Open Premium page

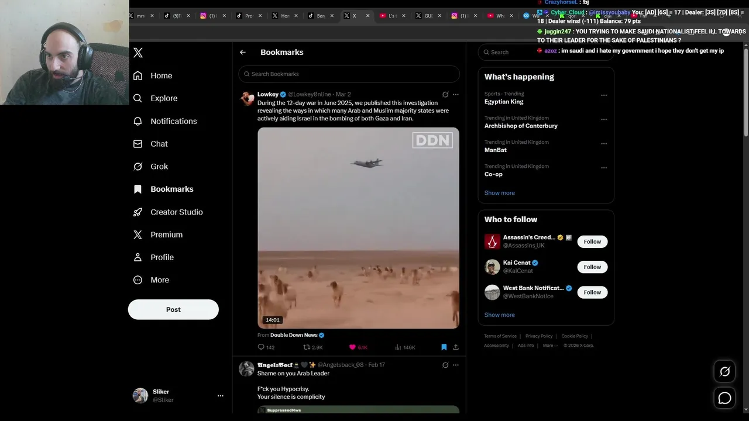pyautogui.click(x=158, y=234)
